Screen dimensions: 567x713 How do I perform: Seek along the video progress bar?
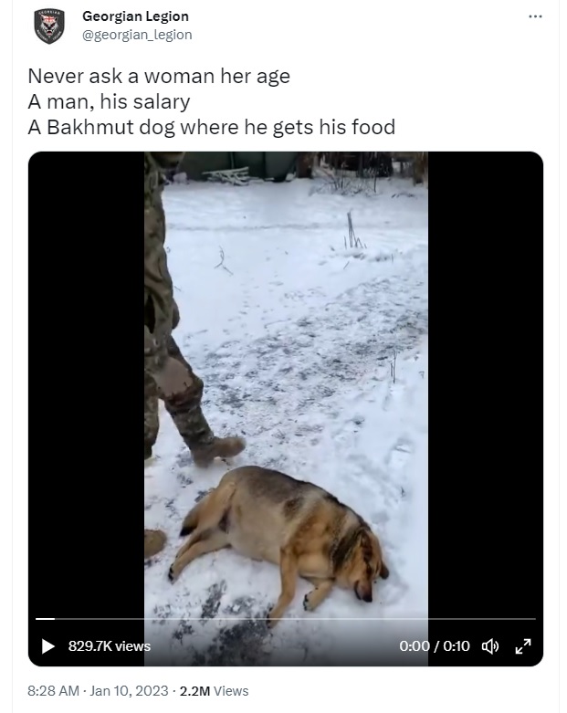(286, 619)
